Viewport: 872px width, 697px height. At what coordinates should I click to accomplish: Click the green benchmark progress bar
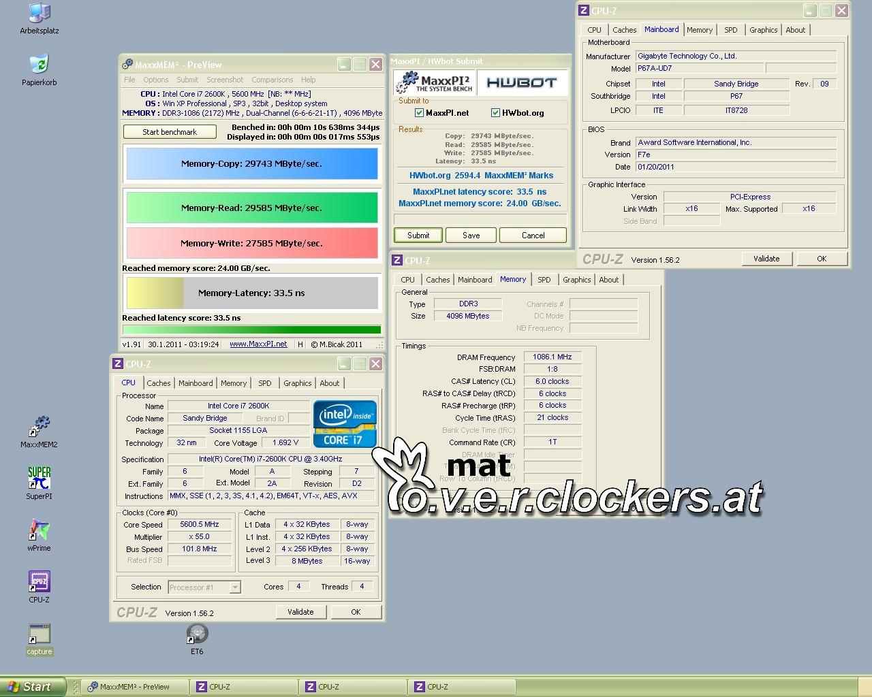point(251,330)
